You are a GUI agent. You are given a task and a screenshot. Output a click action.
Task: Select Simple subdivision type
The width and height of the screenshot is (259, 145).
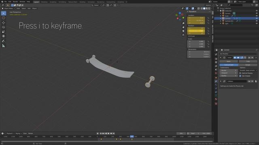coord(248,65)
